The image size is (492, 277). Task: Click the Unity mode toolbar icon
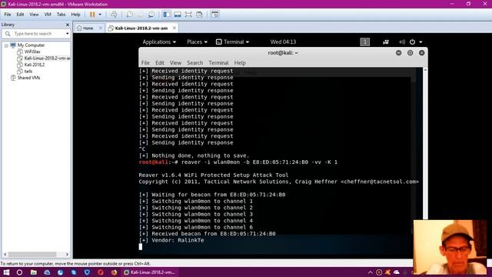pos(199,15)
